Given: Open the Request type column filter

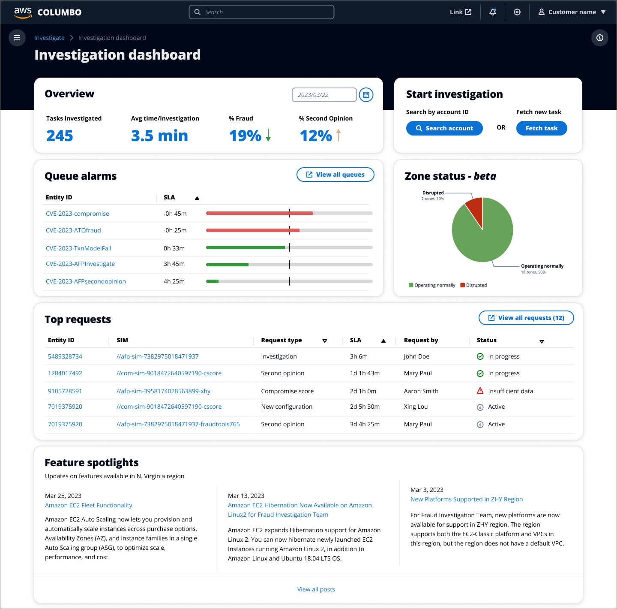Looking at the screenshot, I should (325, 341).
